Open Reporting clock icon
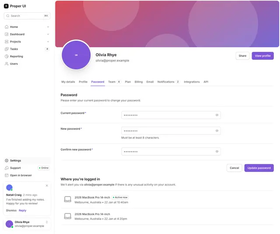 [7, 56]
